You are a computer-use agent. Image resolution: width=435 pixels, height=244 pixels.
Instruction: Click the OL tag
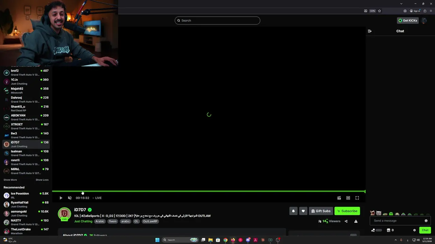pyautogui.click(x=136, y=221)
